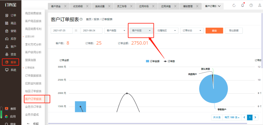Close the 客户资金 tab
Image resolution: width=263 pixels, height=125 pixels.
point(65,6)
